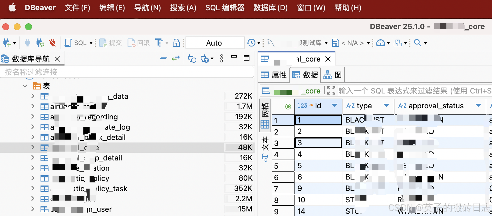Select the table ending in n_user

pyautogui.click(x=127, y=209)
